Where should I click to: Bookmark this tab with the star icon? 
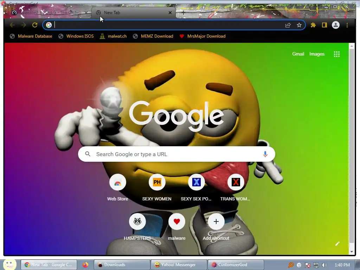click(299, 25)
